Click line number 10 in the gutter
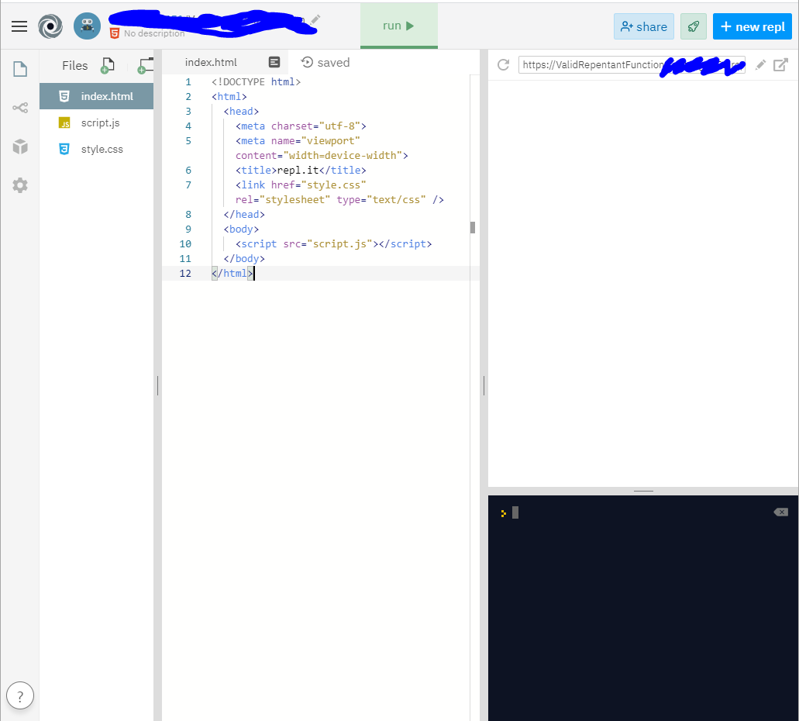This screenshot has width=799, height=721. click(x=185, y=243)
